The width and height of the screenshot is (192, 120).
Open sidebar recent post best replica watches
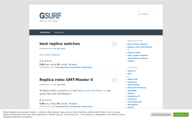[x=138, y=44]
